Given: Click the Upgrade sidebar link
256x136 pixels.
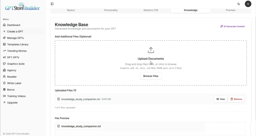Looking at the screenshot, I should (12, 103).
